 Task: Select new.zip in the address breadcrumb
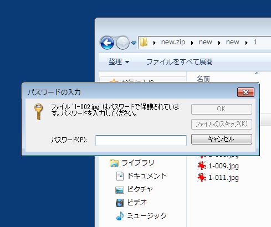173,42
